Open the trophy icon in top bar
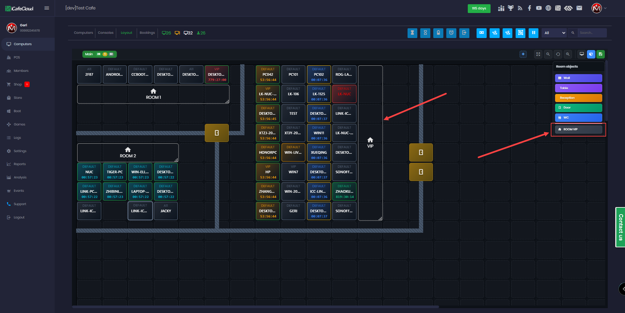Screen dimensions: 625x313 point(510,8)
